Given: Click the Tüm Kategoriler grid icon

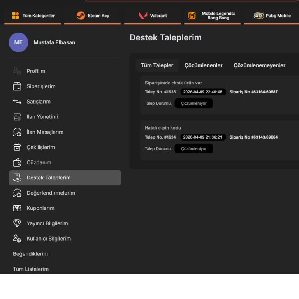Looking at the screenshot, I should (16, 16).
